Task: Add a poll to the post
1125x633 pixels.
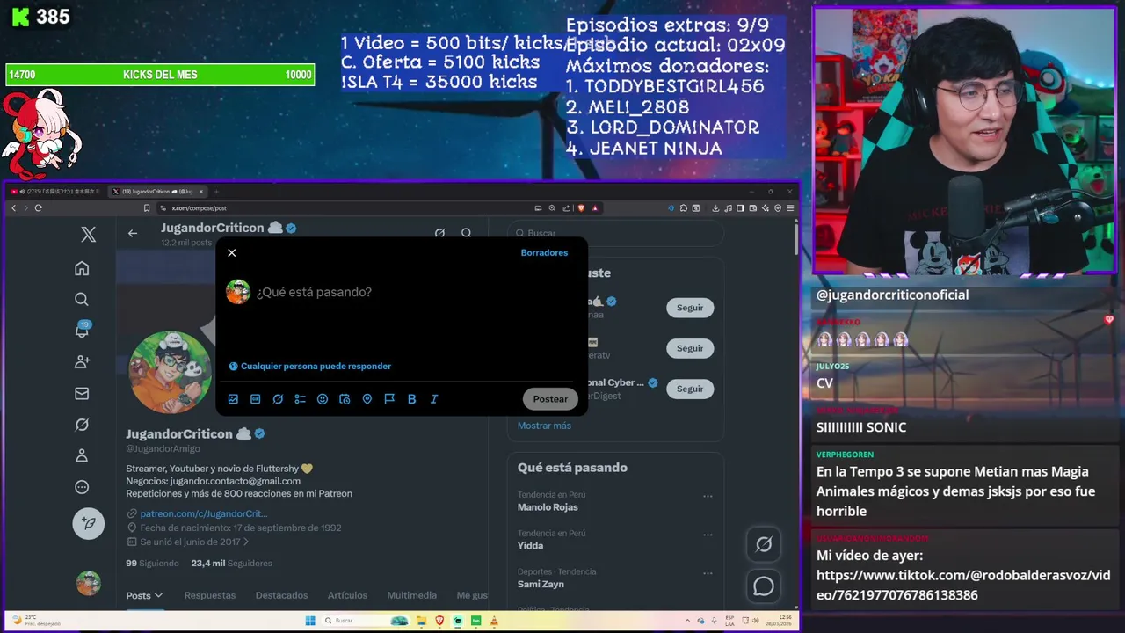Action: [300, 399]
